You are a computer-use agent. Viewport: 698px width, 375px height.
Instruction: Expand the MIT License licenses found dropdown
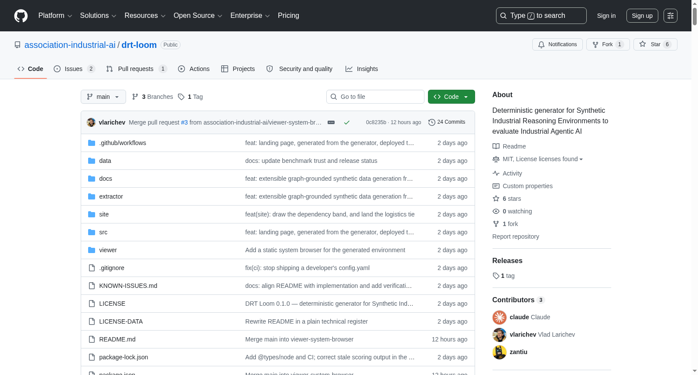pyautogui.click(x=543, y=159)
